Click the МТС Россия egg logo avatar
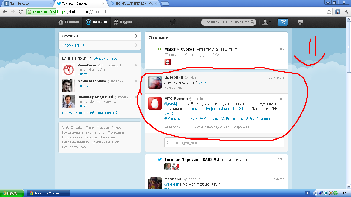The height and width of the screenshot is (197, 351). click(155, 103)
